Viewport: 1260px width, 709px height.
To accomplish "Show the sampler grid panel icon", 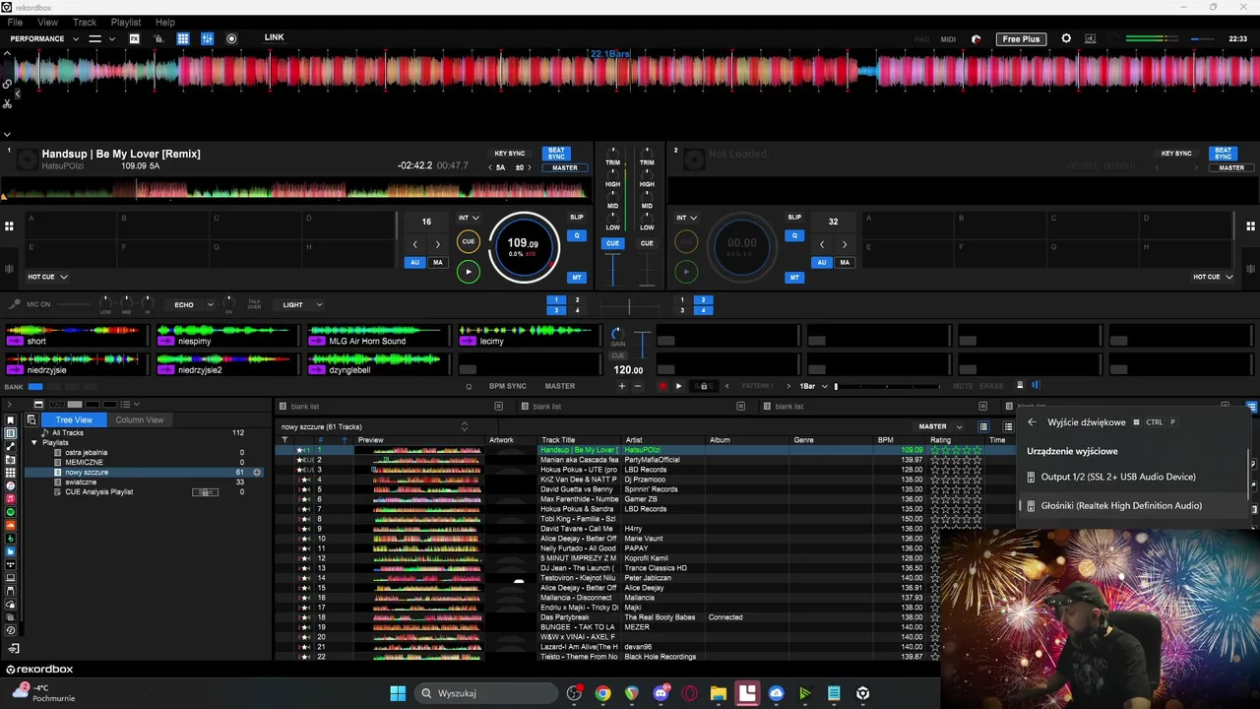I will (x=183, y=38).
